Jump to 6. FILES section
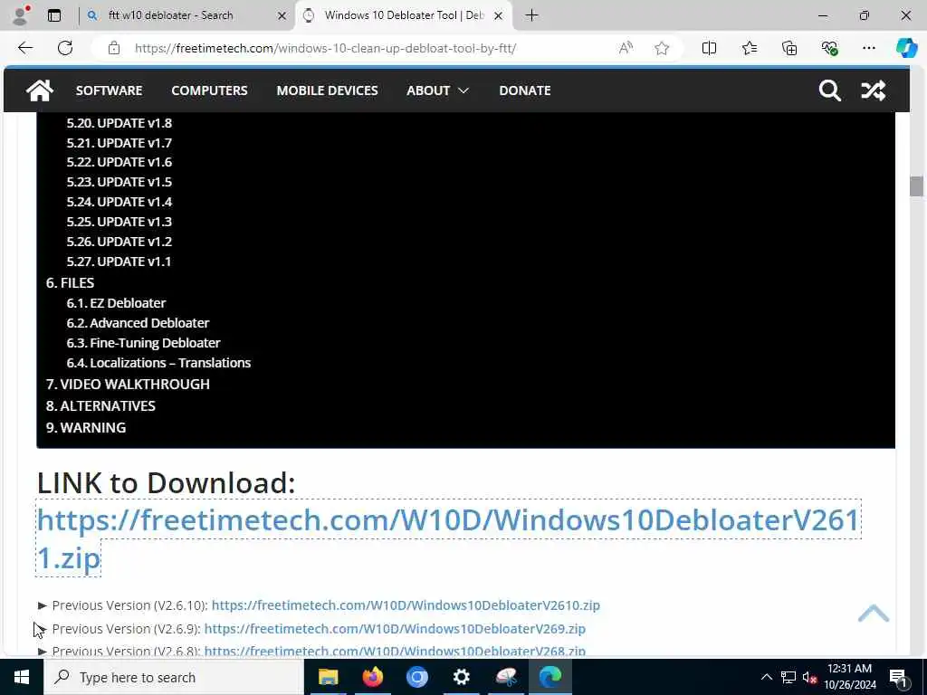The width and height of the screenshot is (927, 695). 71,283
